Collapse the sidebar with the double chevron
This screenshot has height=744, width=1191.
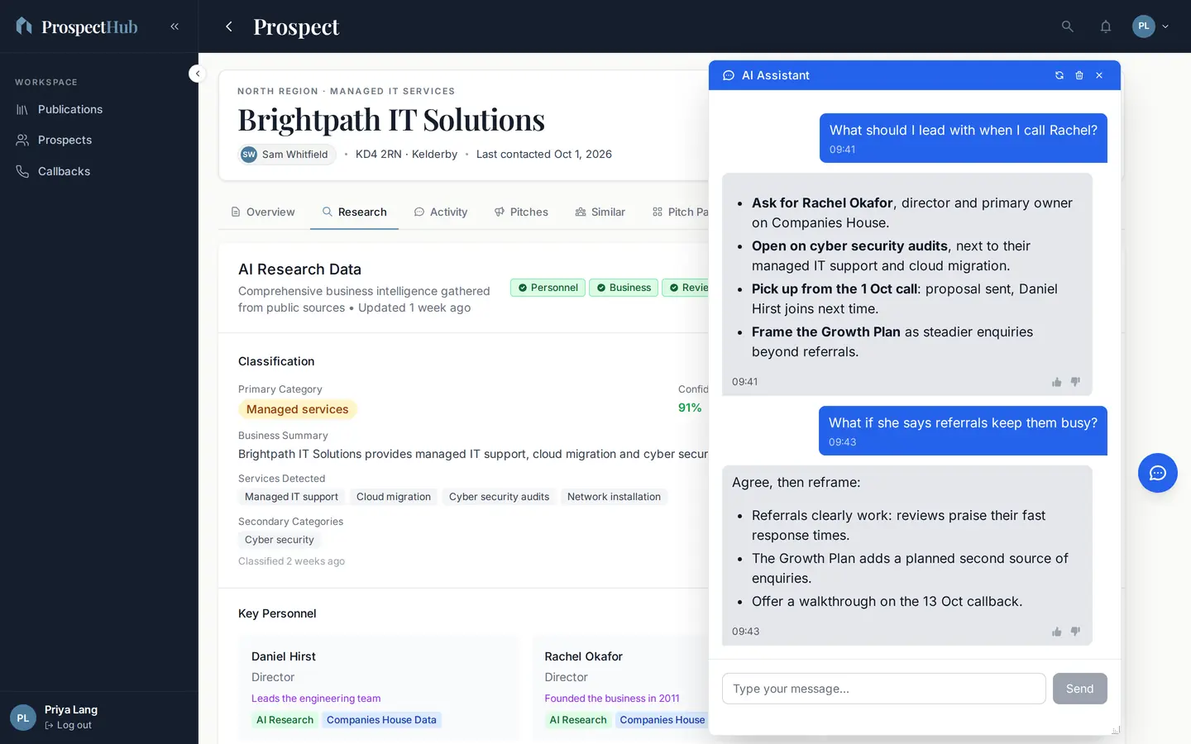click(175, 26)
